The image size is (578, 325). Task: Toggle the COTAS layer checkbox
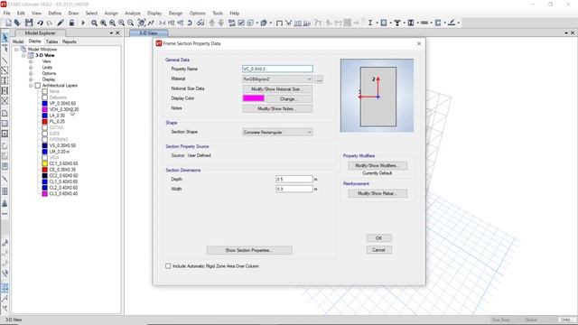[44, 127]
